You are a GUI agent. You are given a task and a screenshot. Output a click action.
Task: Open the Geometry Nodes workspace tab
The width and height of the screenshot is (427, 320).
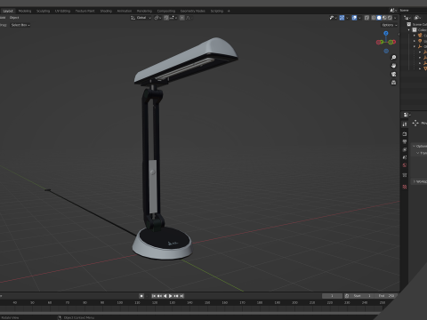pyautogui.click(x=193, y=11)
